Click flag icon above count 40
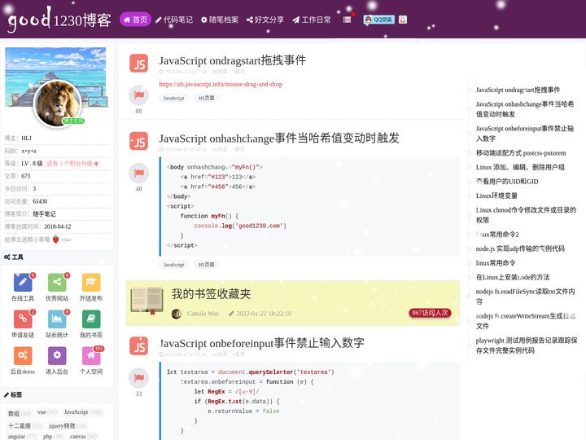The image size is (586, 440). coord(138,173)
